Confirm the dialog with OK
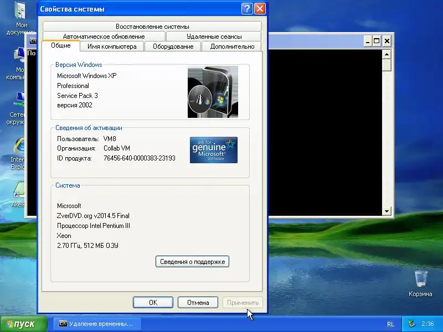443x332 pixels. tap(153, 302)
